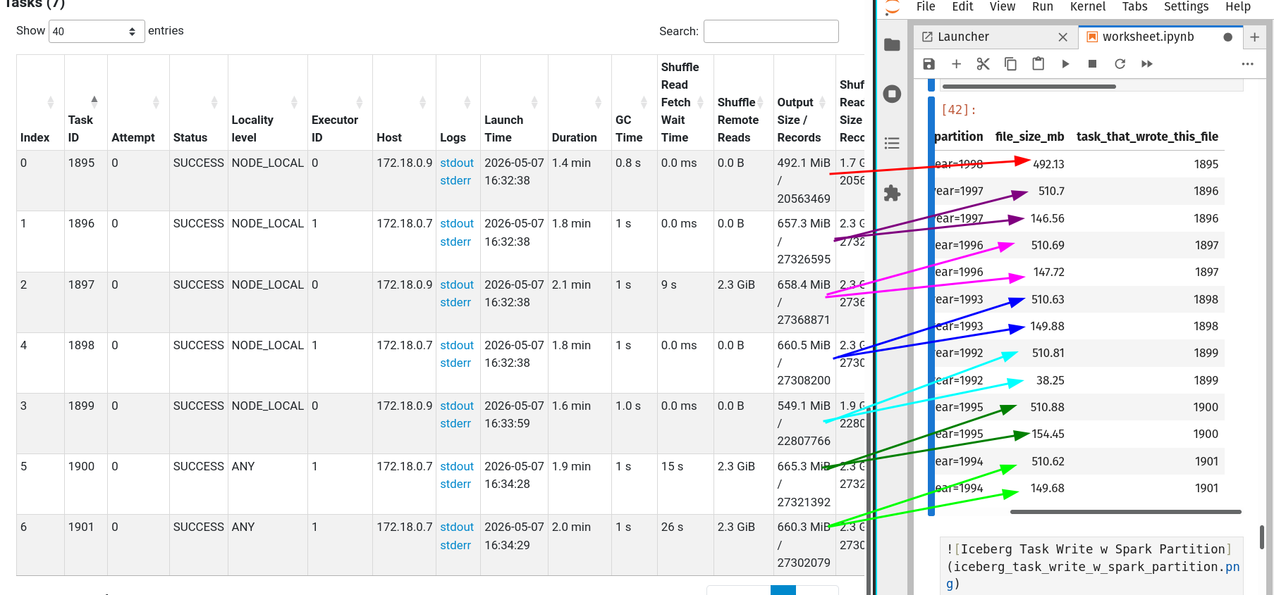Viewport: 1274px width, 595px height.
Task: Open table of contents sidebar icon
Action: 892,143
